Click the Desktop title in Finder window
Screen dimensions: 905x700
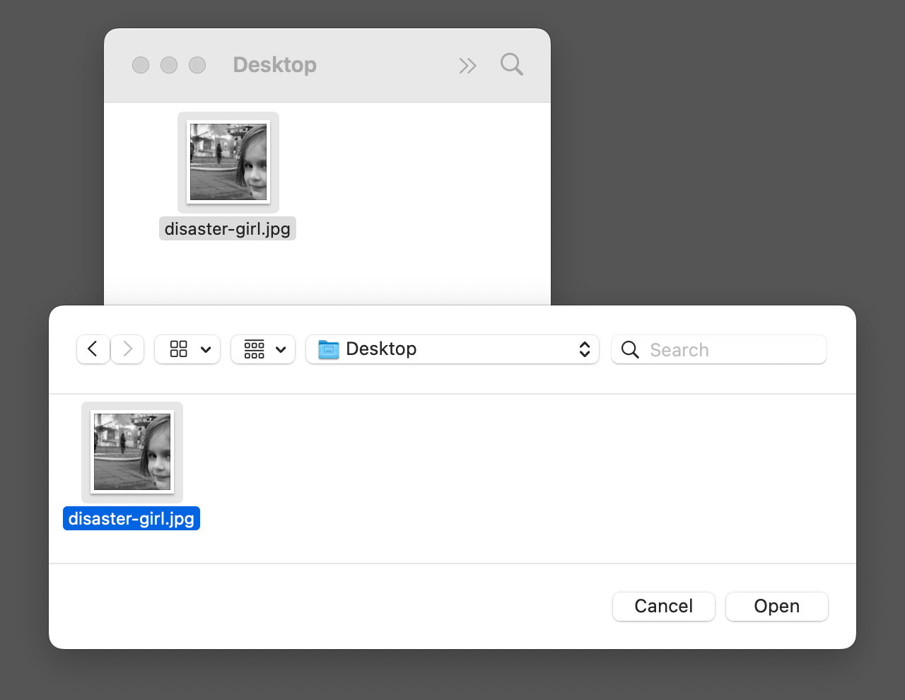274,65
